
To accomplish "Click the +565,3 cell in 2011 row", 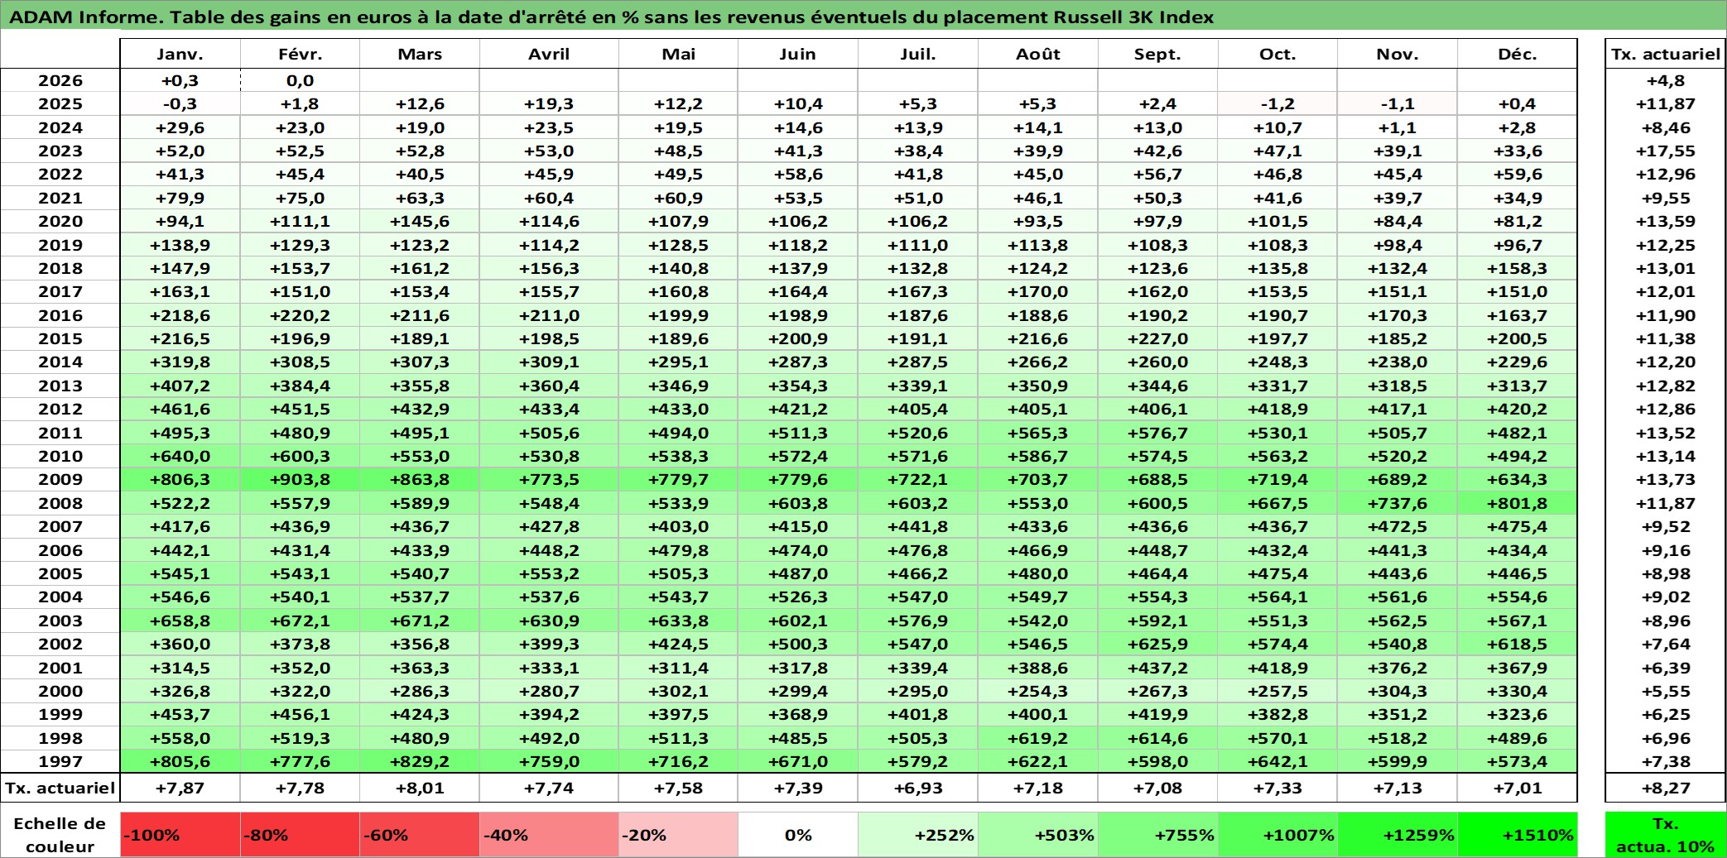I will pos(1038,433).
